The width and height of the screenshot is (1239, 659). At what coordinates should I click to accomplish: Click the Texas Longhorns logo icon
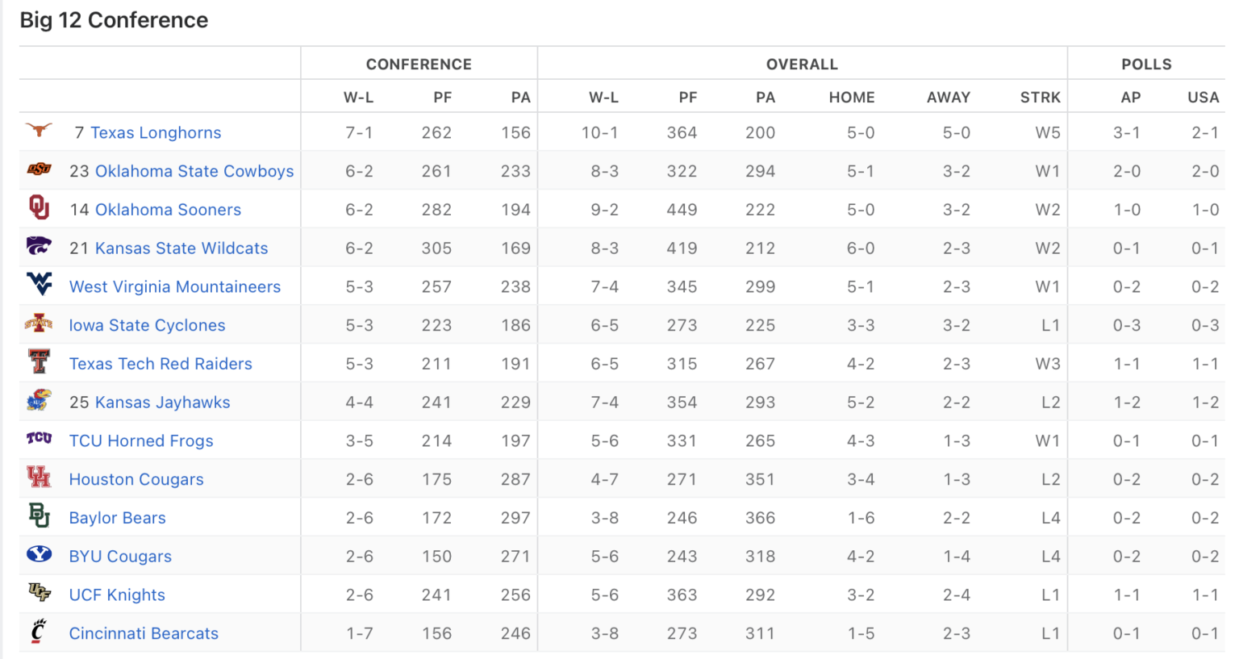tap(39, 131)
